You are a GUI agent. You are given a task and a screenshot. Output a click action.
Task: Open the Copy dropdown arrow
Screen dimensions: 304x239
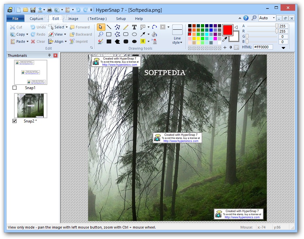point(27,34)
